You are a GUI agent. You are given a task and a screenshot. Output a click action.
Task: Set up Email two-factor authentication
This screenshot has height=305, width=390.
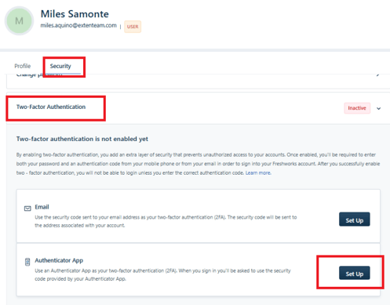[x=355, y=219]
